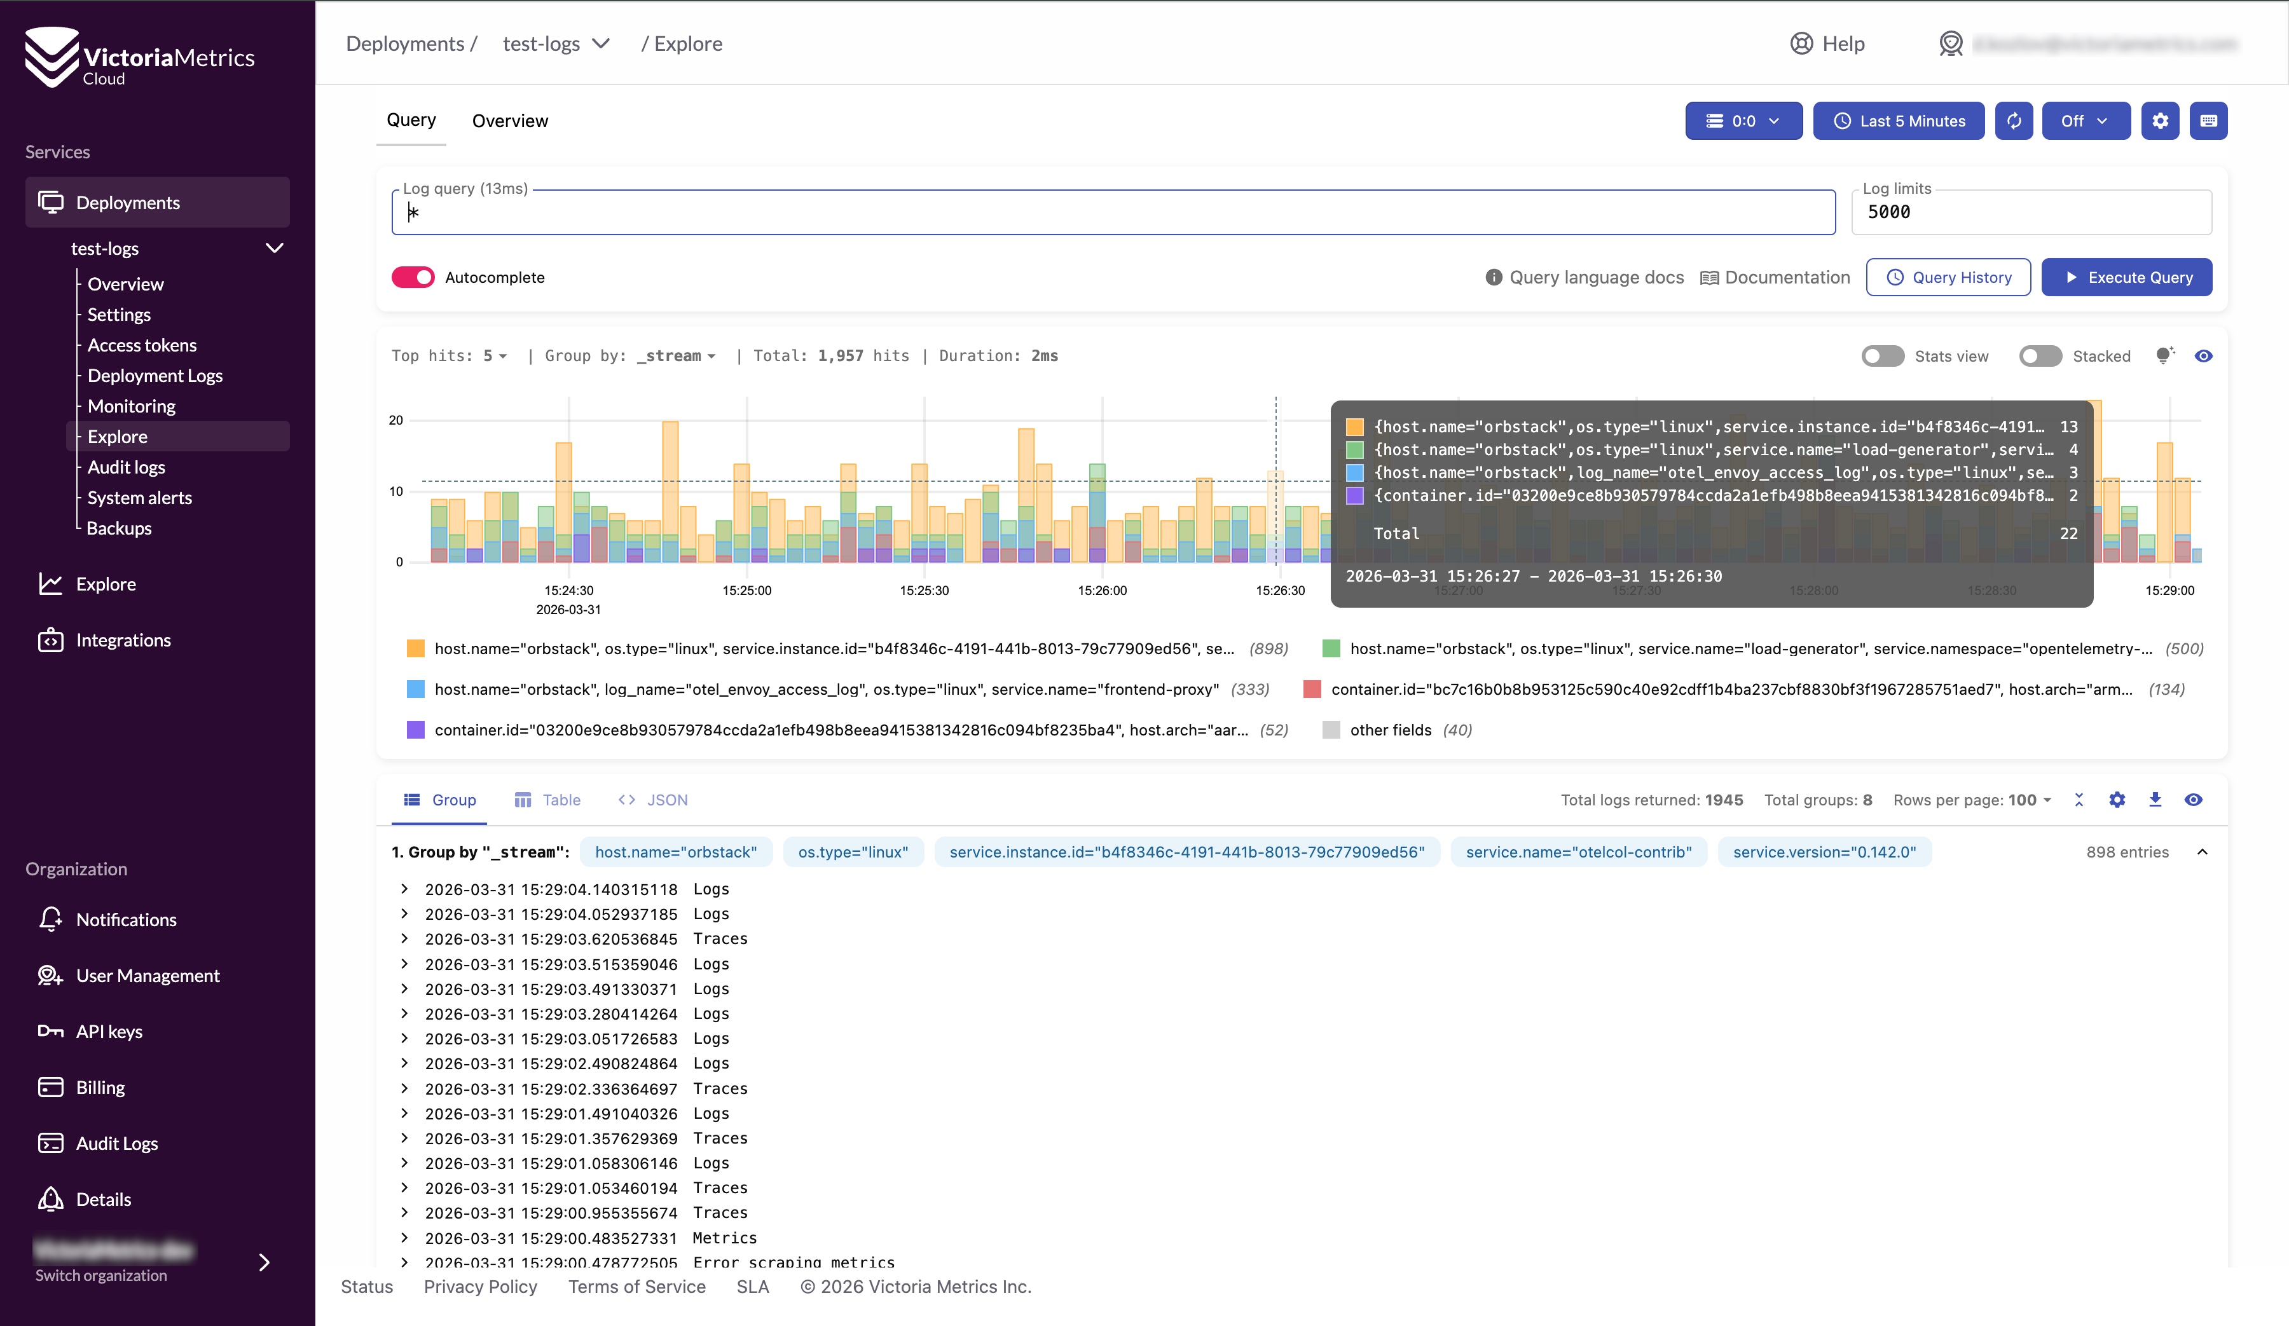Image resolution: width=2289 pixels, height=1326 pixels.
Task: Click the refresh icon button
Action: point(2014,121)
